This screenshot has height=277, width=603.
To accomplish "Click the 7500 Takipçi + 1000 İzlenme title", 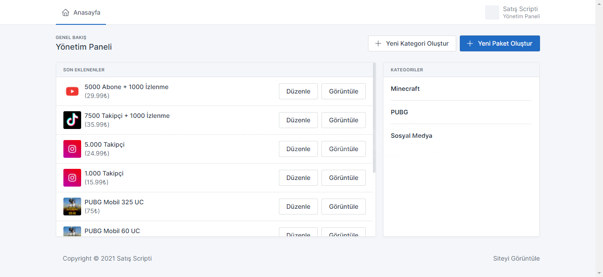I will tap(127, 116).
